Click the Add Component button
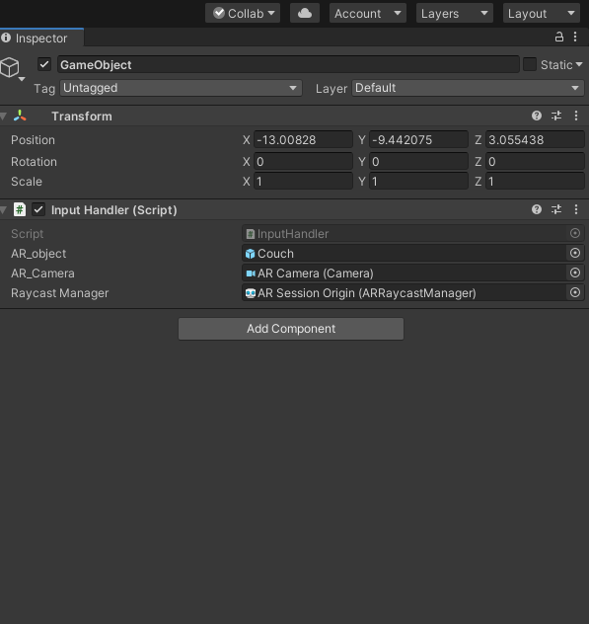This screenshot has height=624, width=589. pos(291,329)
